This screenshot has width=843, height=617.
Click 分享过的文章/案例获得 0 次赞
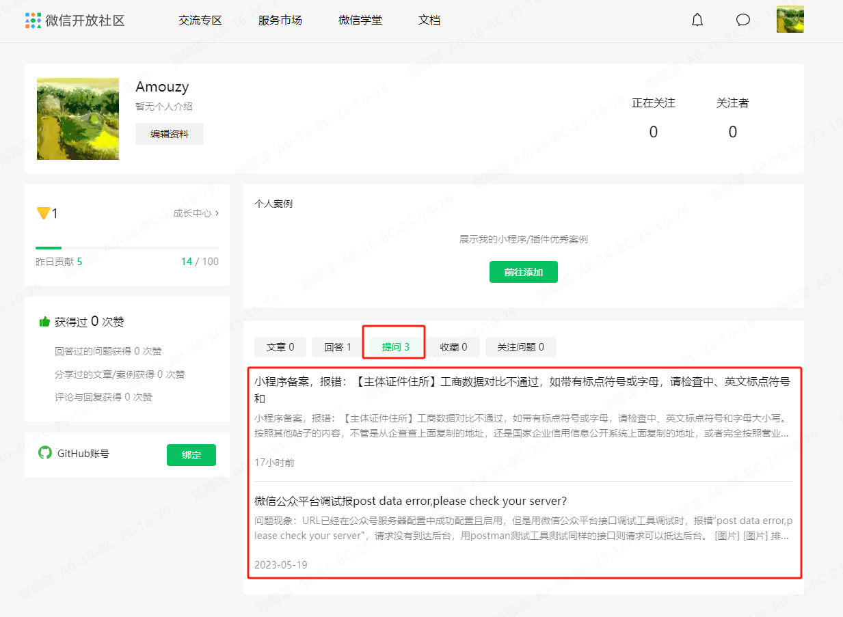click(x=120, y=374)
